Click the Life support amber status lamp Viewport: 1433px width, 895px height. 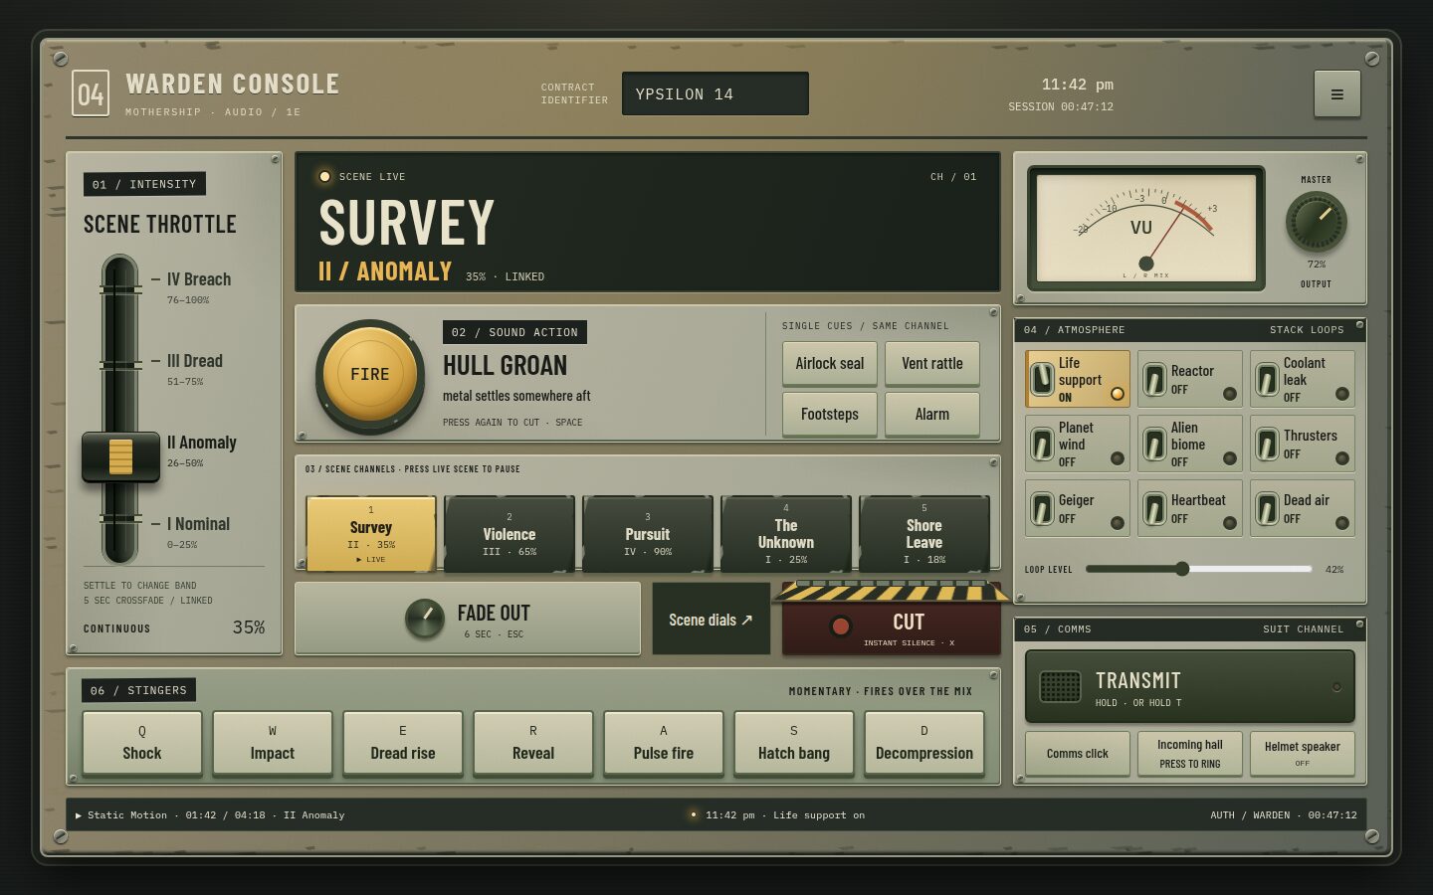coord(1118,394)
